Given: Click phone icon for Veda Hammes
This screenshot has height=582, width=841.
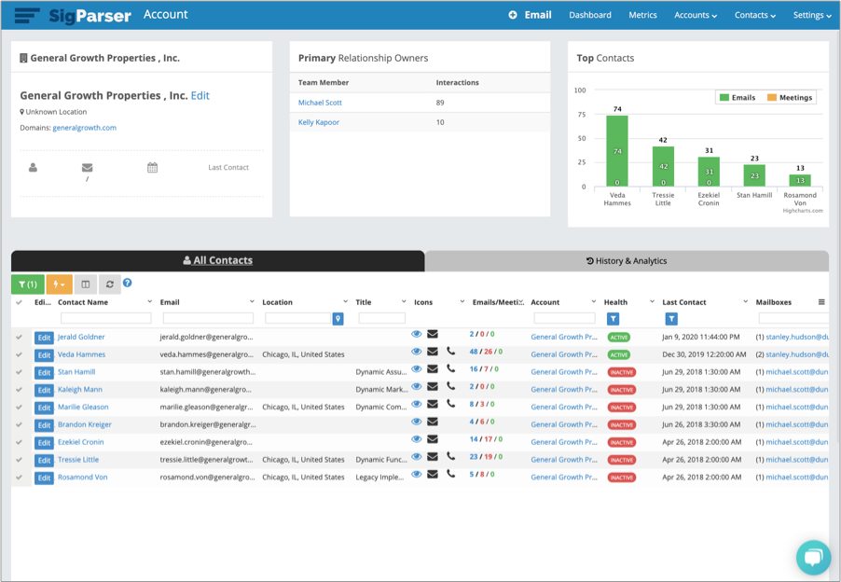Looking at the screenshot, I should tap(451, 352).
